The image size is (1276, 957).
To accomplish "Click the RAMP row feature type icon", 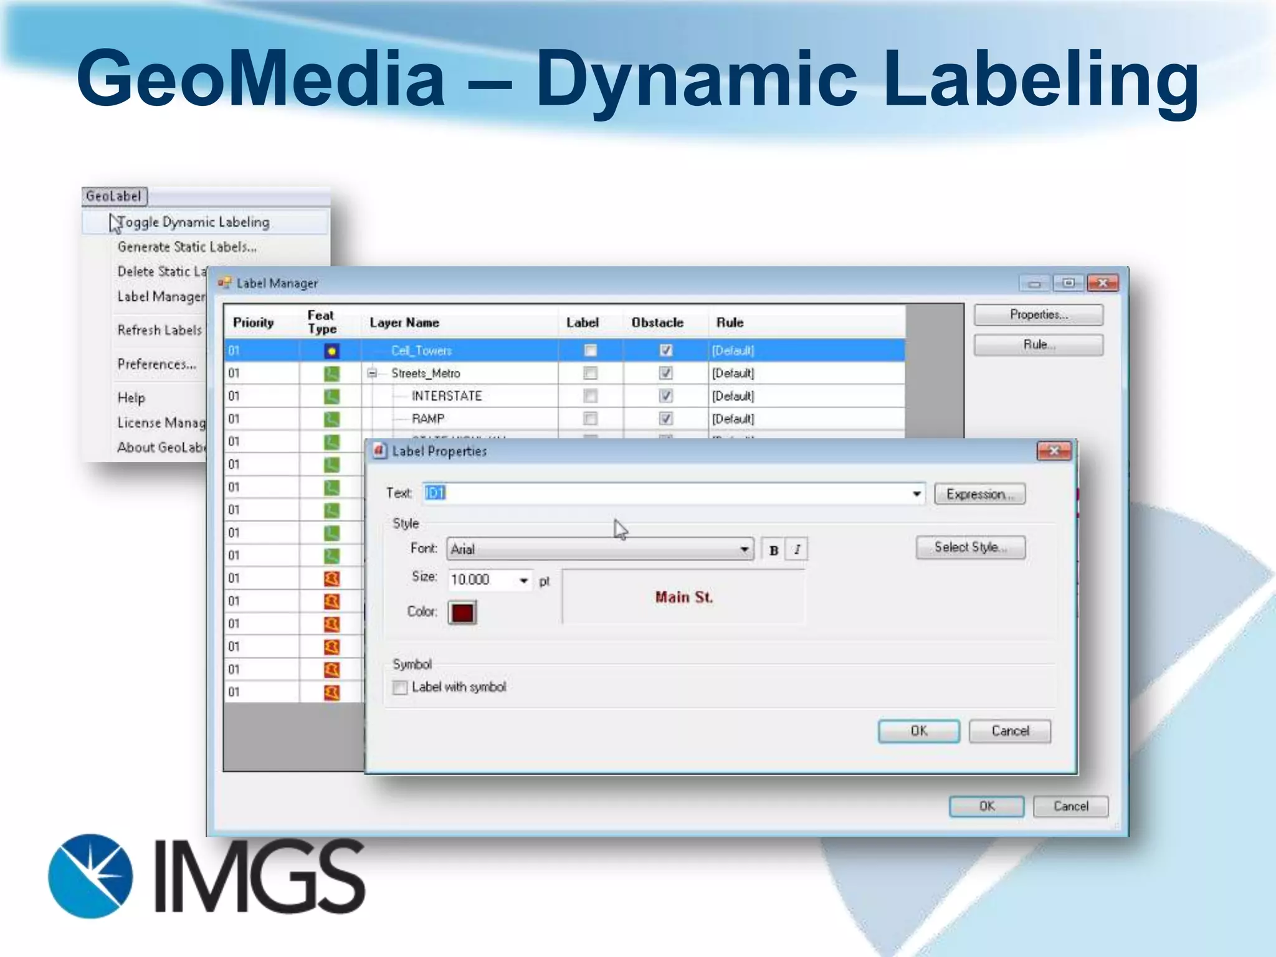I will [331, 419].
